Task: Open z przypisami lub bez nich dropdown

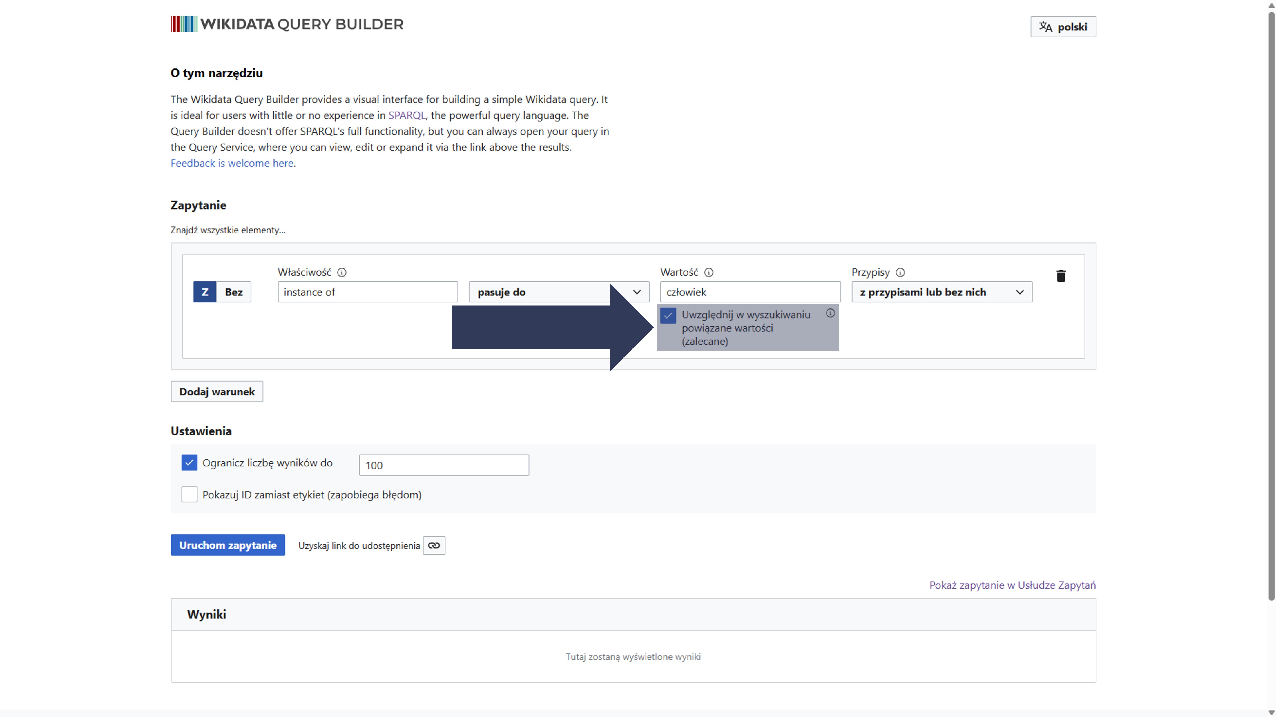Action: pyautogui.click(x=941, y=292)
